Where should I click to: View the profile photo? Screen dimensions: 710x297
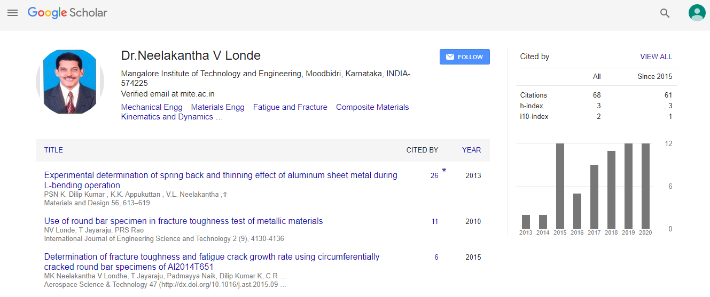pos(70,82)
